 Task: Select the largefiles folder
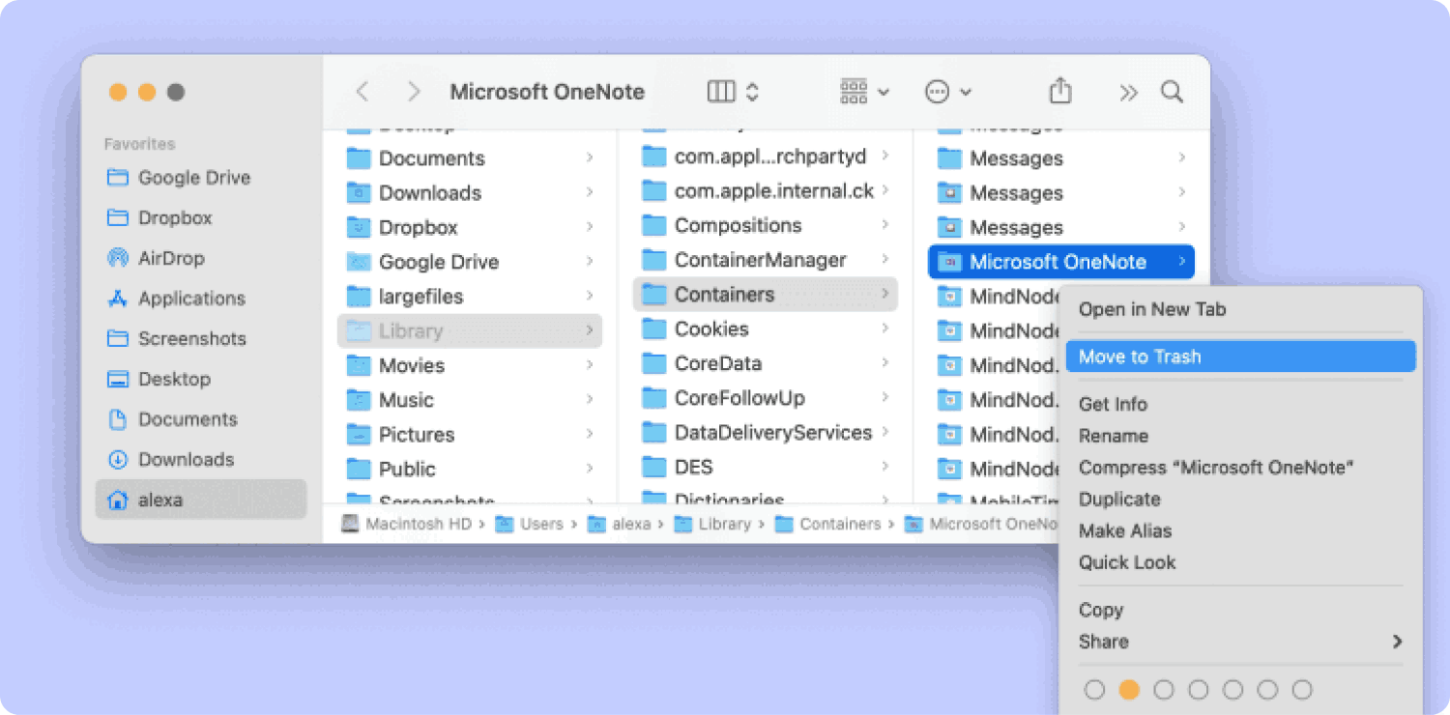pos(470,297)
